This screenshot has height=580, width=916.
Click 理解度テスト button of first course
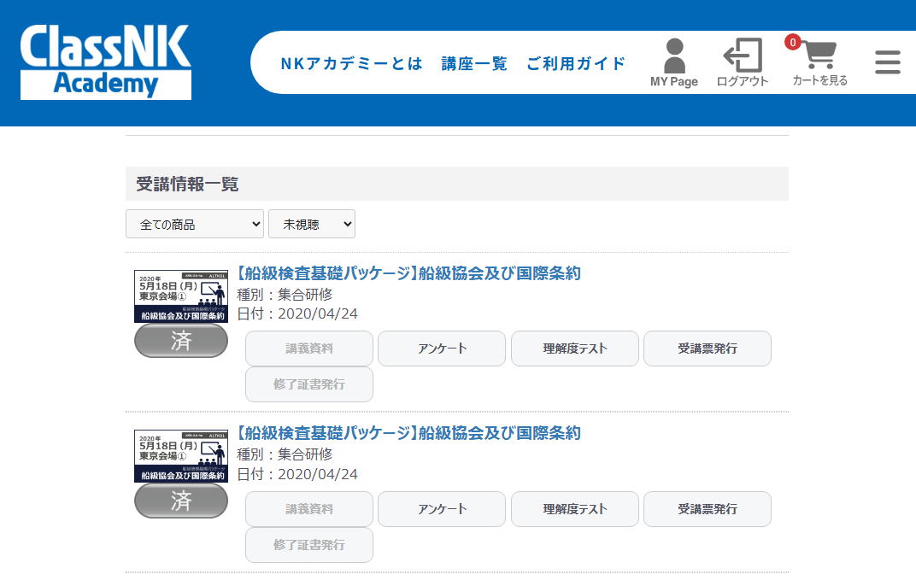coord(574,349)
